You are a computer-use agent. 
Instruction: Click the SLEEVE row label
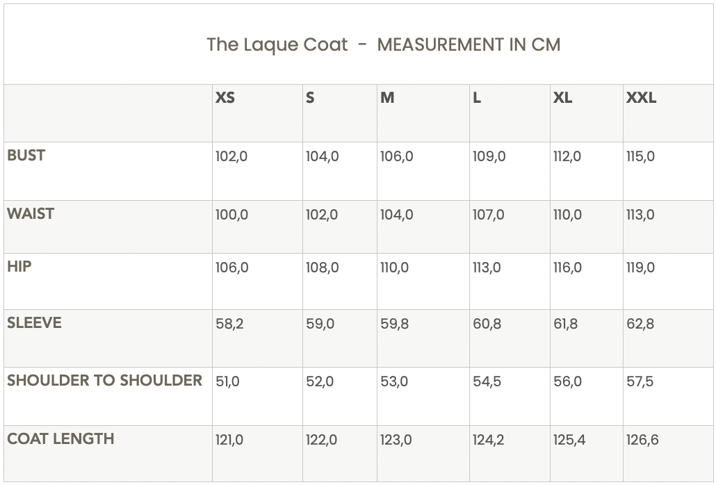34,323
